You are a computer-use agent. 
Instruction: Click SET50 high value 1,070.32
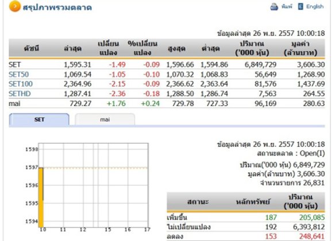click(x=180, y=75)
